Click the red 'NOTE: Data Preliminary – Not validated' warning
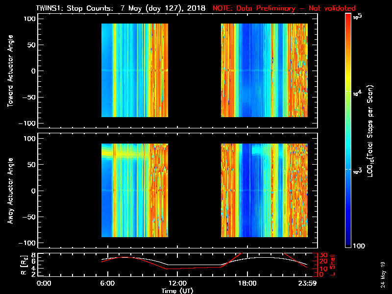 pyautogui.click(x=284, y=8)
